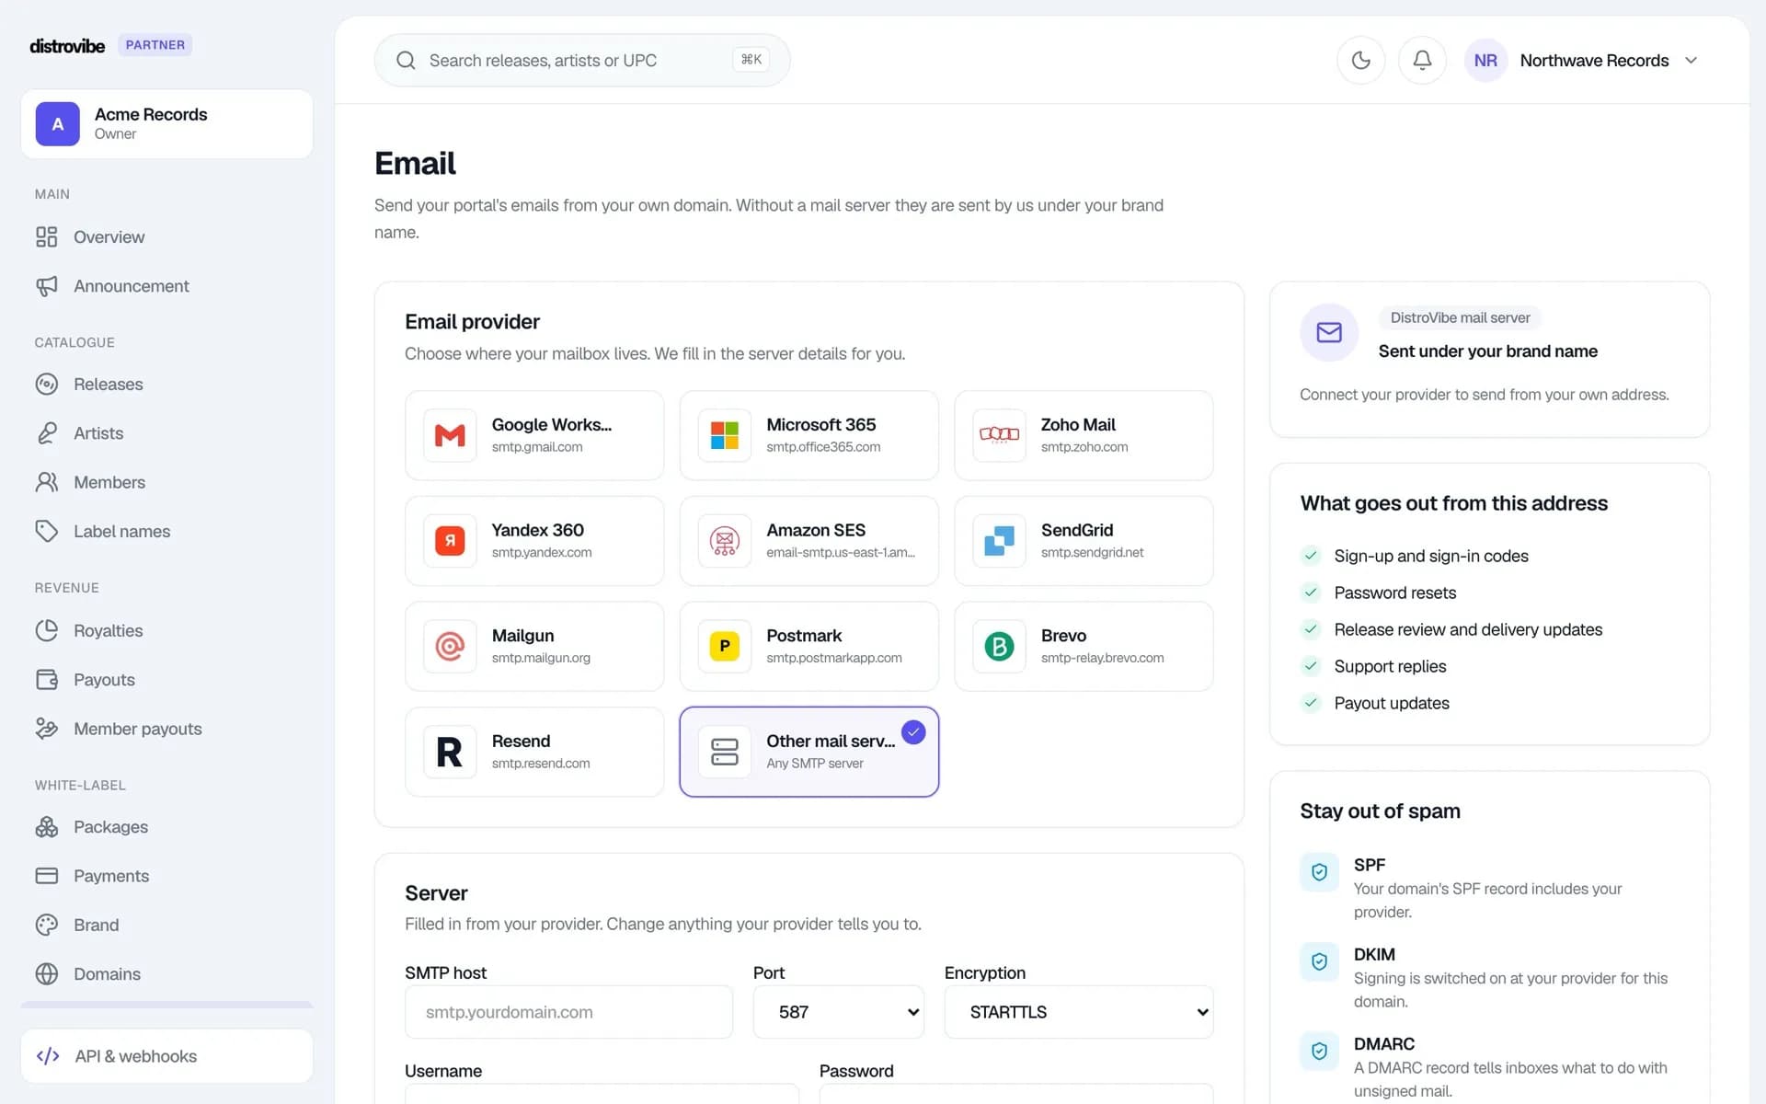Open Label names in the sidebar

coord(167,531)
